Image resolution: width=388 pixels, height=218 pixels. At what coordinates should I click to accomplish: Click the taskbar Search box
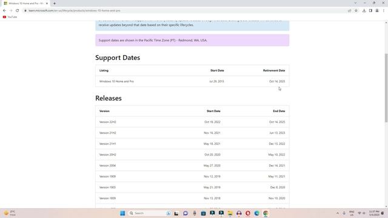point(150,213)
